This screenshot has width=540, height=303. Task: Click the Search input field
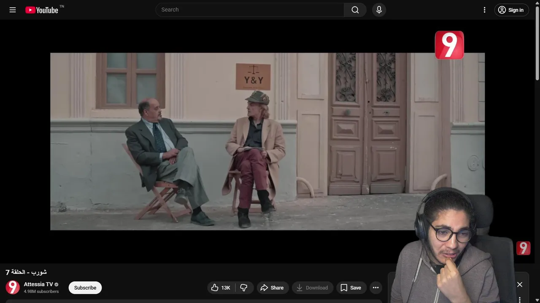[250, 10]
